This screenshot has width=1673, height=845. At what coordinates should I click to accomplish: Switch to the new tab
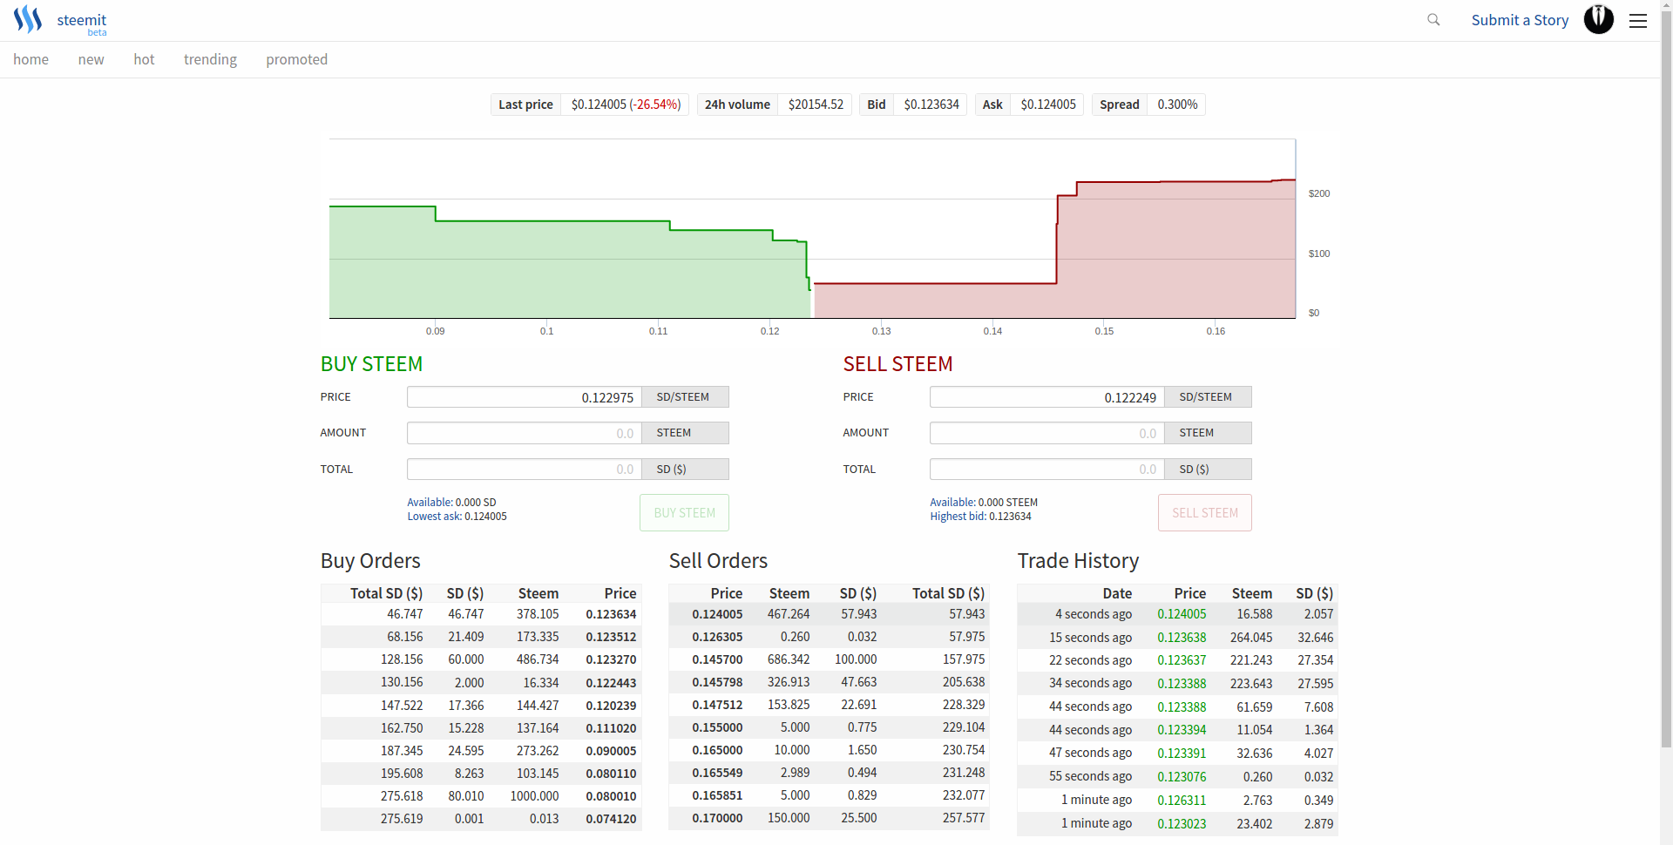91,59
